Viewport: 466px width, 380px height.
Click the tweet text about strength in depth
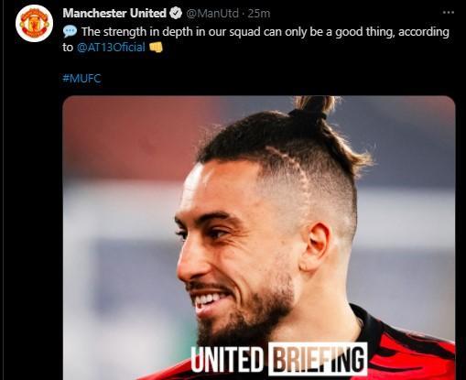[256, 39]
